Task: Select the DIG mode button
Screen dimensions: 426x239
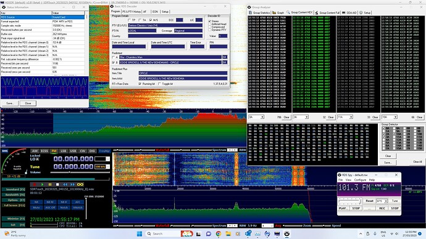Action: tap(92, 151)
